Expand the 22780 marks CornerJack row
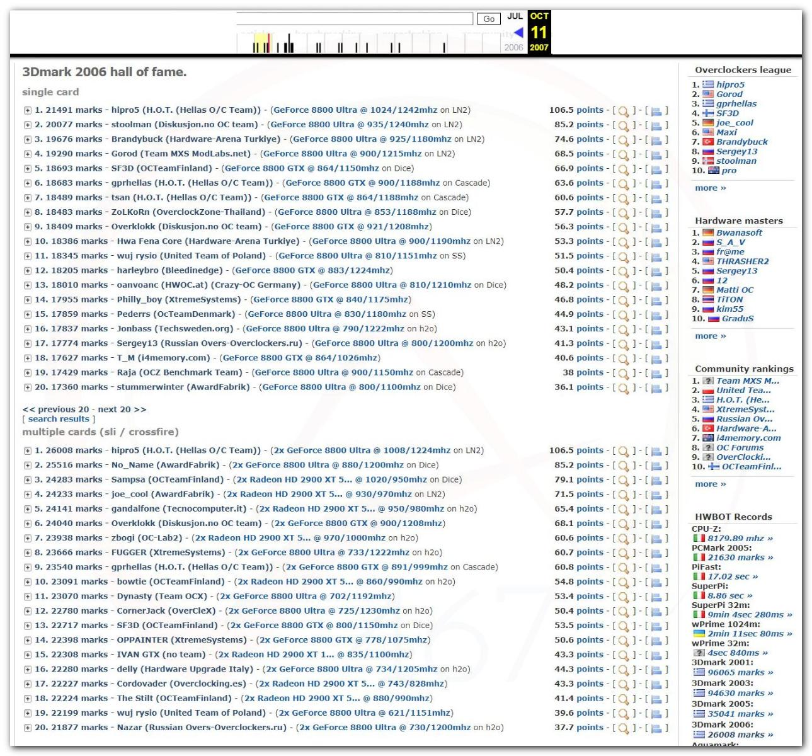Viewport: 812px width, 756px height. click(x=28, y=611)
